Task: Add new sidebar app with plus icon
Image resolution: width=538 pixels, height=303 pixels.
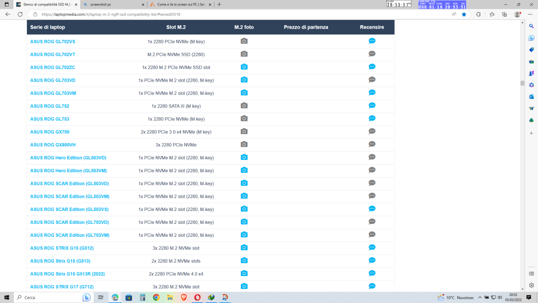Action: pyautogui.click(x=531, y=133)
